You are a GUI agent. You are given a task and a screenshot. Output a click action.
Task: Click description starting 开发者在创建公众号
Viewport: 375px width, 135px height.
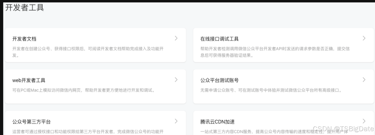88,52
